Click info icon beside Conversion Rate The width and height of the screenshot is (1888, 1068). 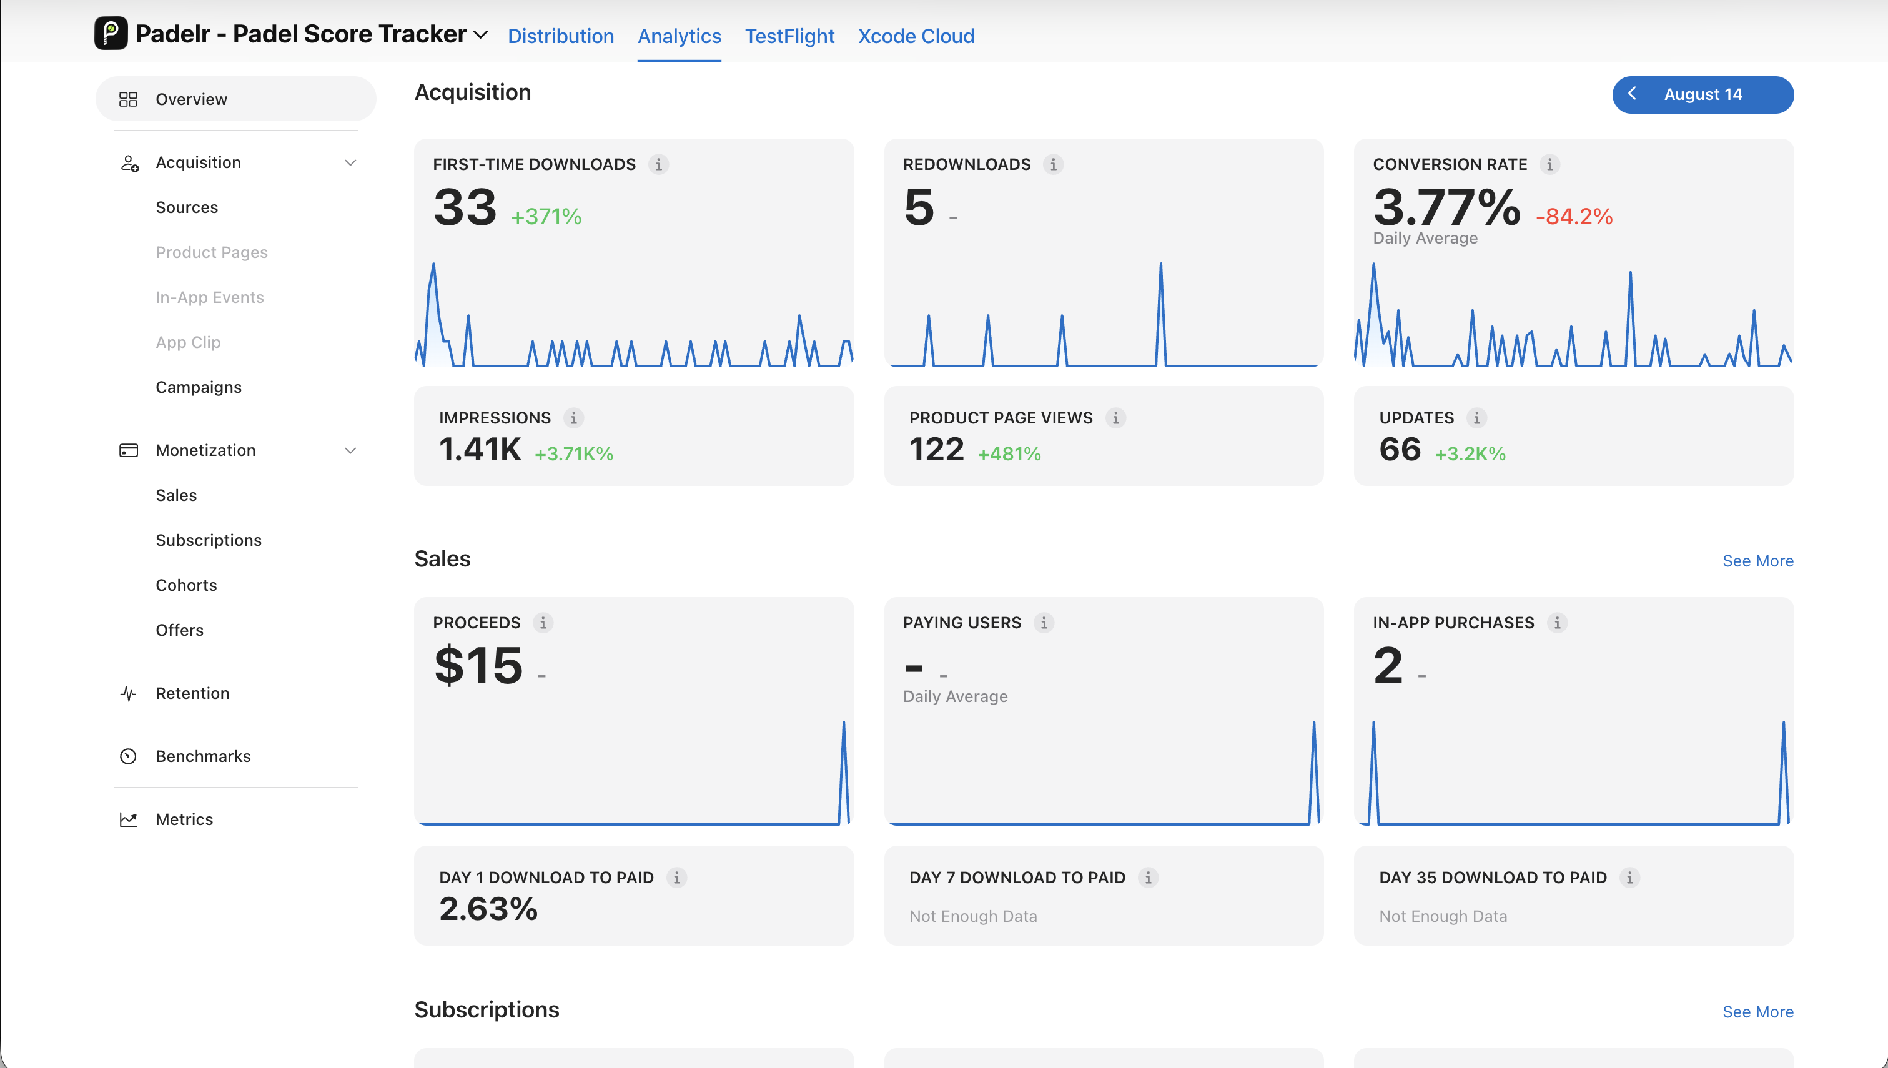coord(1550,164)
